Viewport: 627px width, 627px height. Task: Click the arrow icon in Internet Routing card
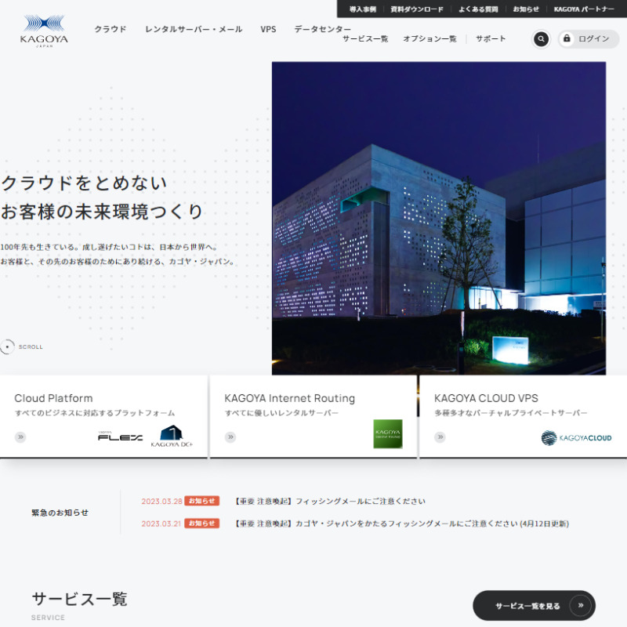230,437
